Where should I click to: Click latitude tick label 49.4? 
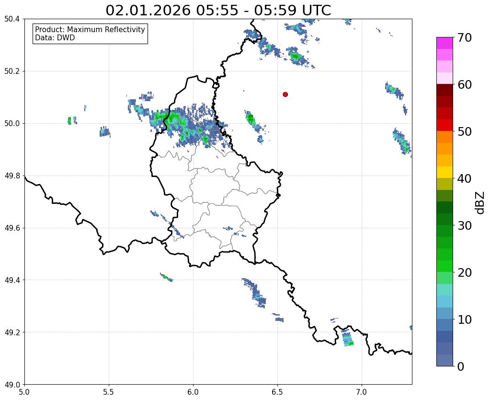pyautogui.click(x=12, y=280)
